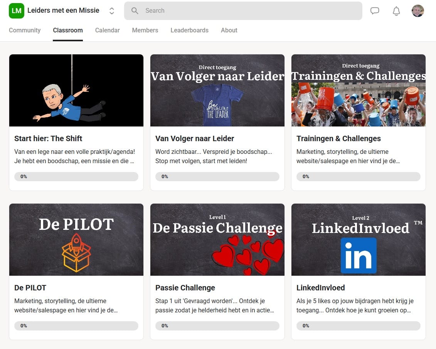Screen dimensions: 436x349
Task: Click the green LM community logo
Action: [x=17, y=11]
